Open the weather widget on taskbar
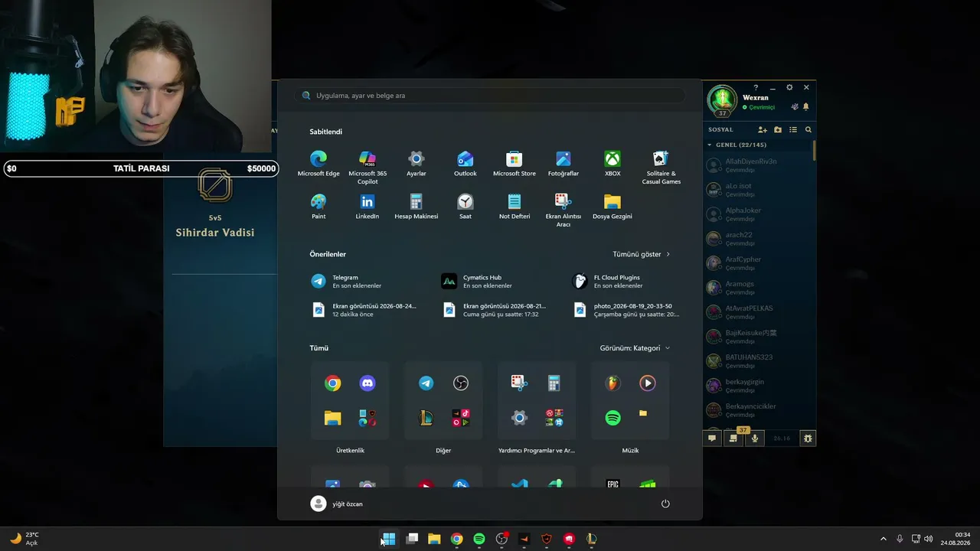Viewport: 980px width, 551px height. (24, 539)
